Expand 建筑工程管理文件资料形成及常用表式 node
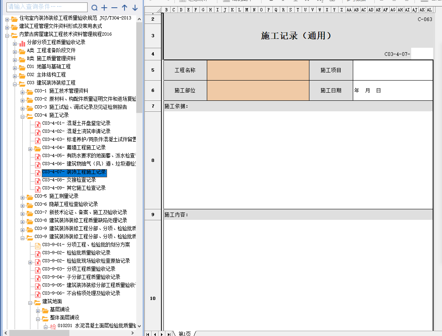442x336 pixels. [7, 28]
